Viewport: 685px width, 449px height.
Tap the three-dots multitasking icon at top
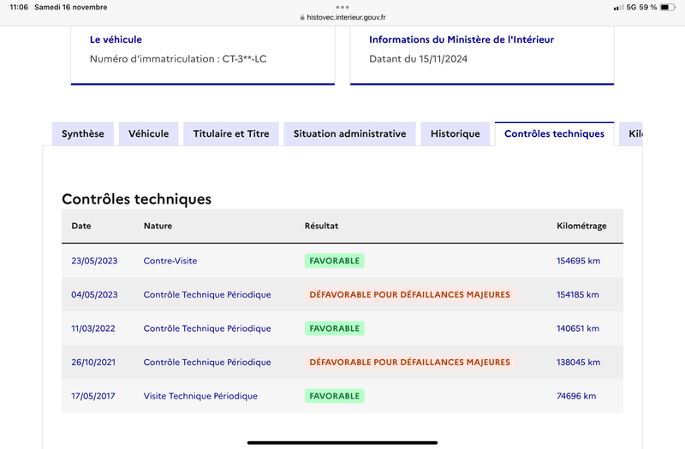coord(342,7)
